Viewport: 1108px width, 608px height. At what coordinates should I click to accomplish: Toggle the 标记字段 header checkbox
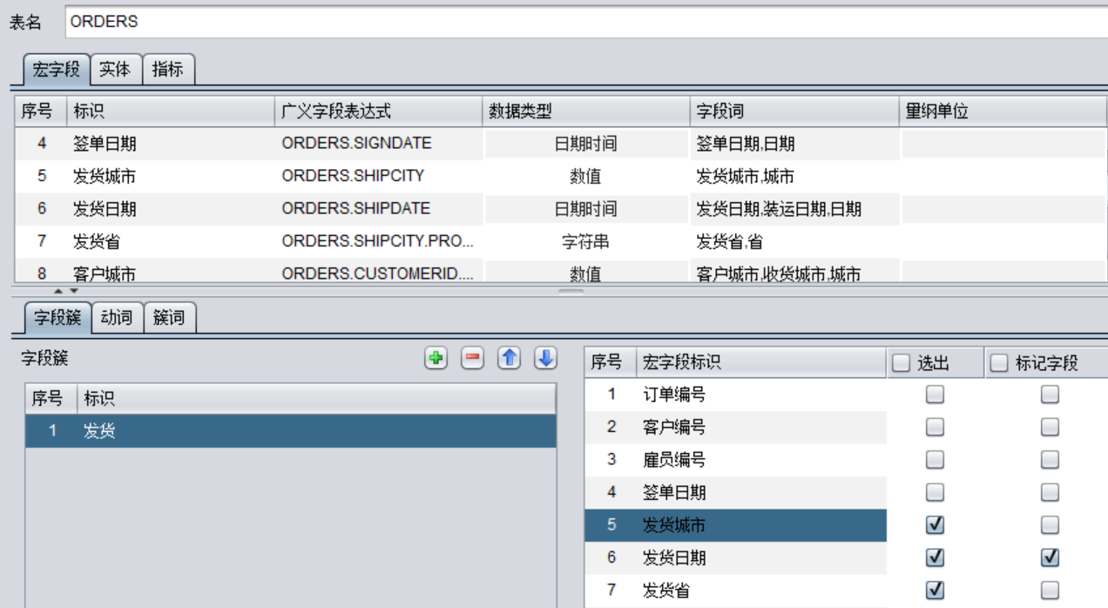point(999,363)
